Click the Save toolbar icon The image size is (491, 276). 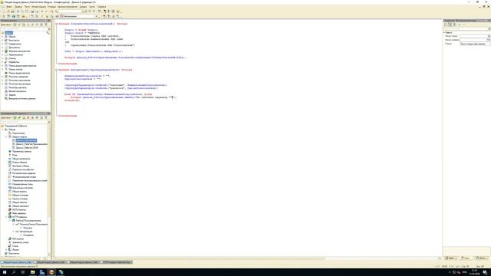pos(13,11)
